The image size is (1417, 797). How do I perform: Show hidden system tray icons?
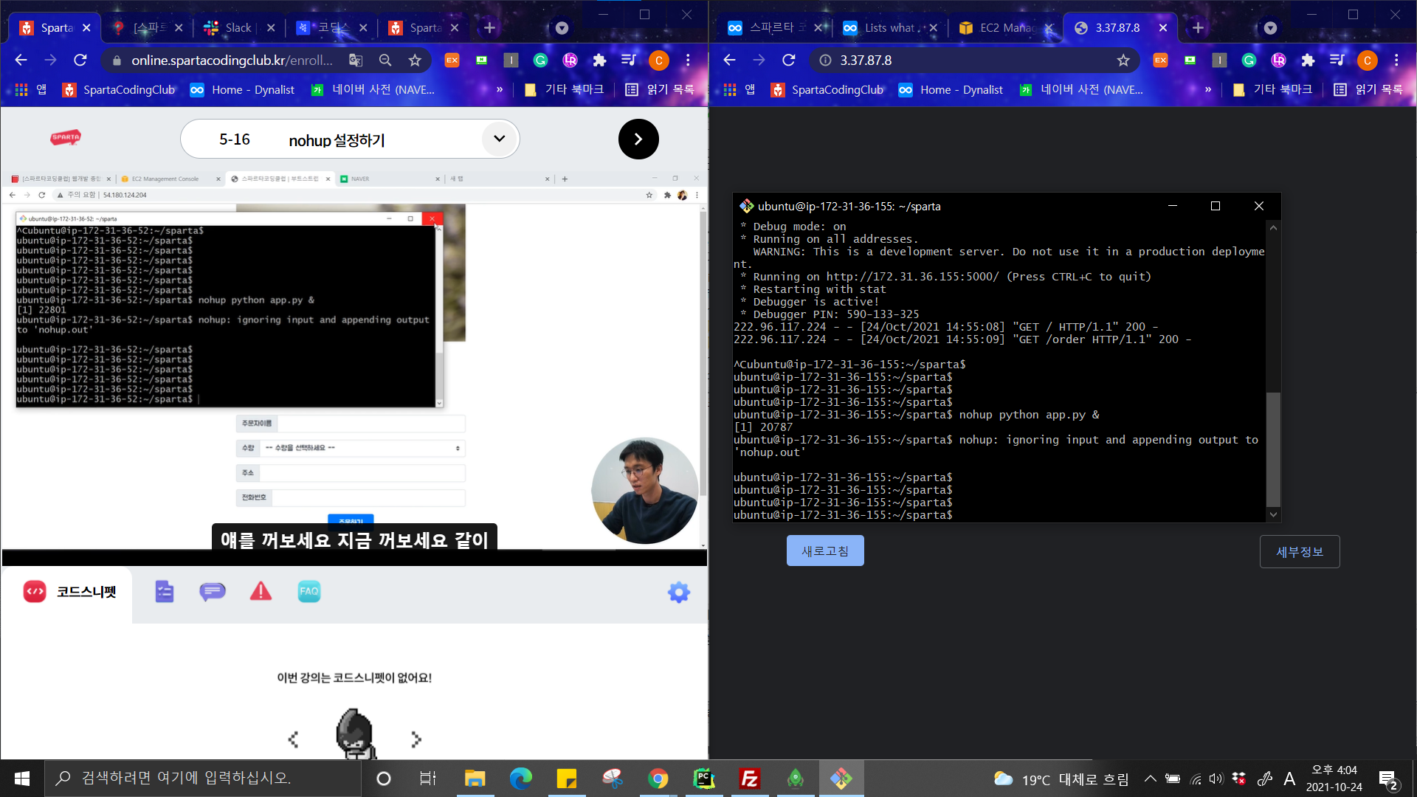coord(1150,779)
